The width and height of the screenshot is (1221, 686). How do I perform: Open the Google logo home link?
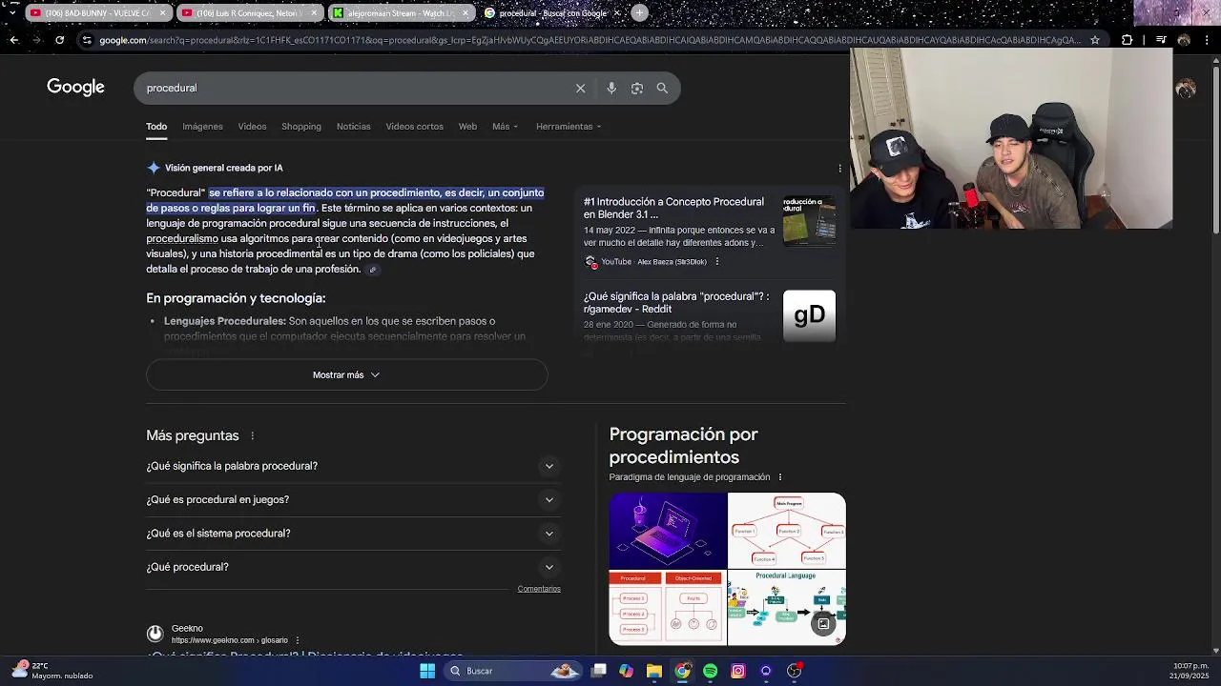tap(75, 88)
